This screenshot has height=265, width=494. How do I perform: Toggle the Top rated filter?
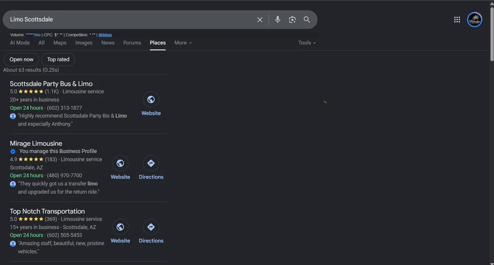(58, 59)
